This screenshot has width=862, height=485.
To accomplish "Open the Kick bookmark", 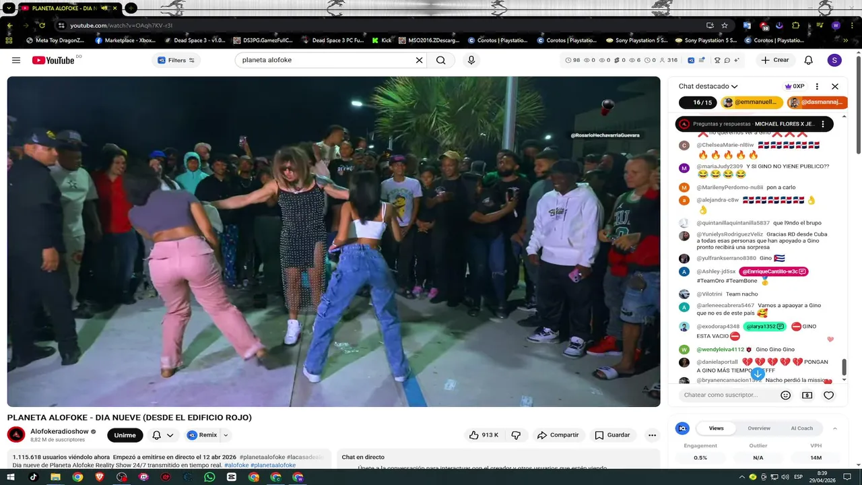I will click(x=381, y=40).
